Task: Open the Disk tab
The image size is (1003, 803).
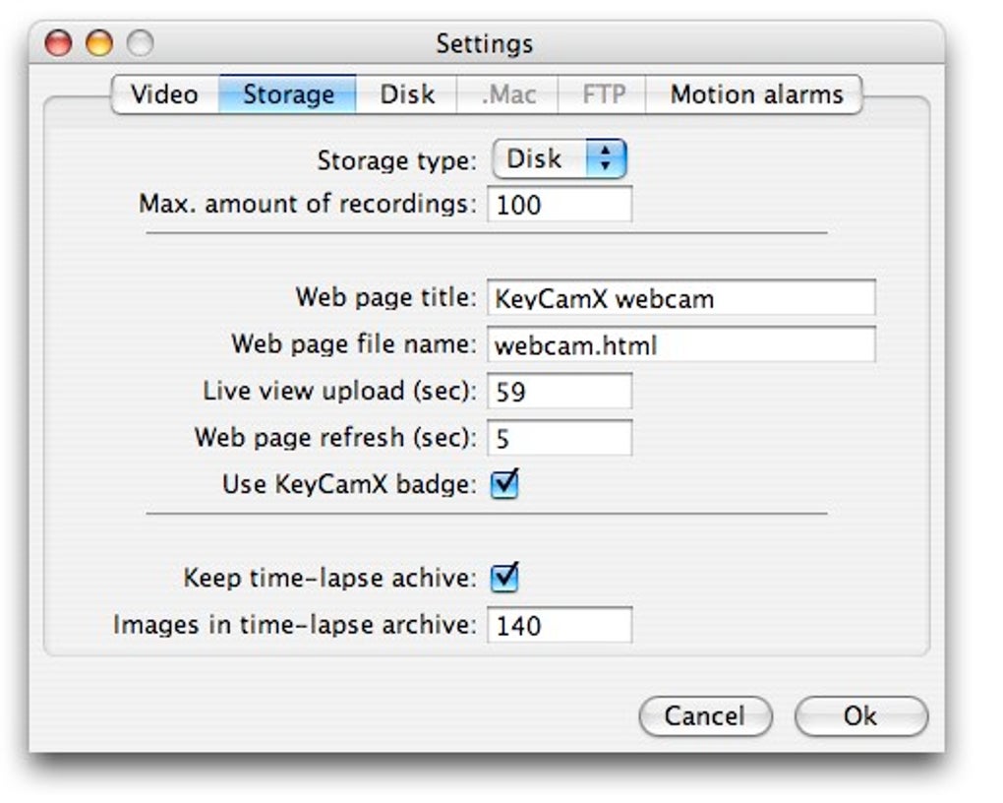Action: click(x=407, y=94)
